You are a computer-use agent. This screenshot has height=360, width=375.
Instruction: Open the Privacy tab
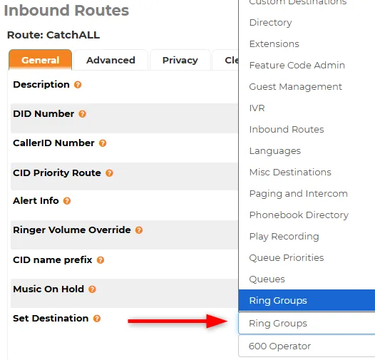[180, 60]
